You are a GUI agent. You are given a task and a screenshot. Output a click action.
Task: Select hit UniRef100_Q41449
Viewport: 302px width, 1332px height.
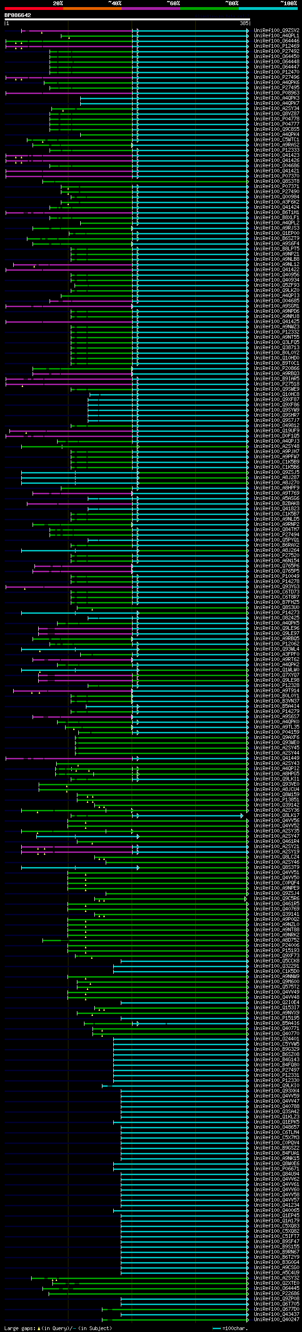coord(277,758)
